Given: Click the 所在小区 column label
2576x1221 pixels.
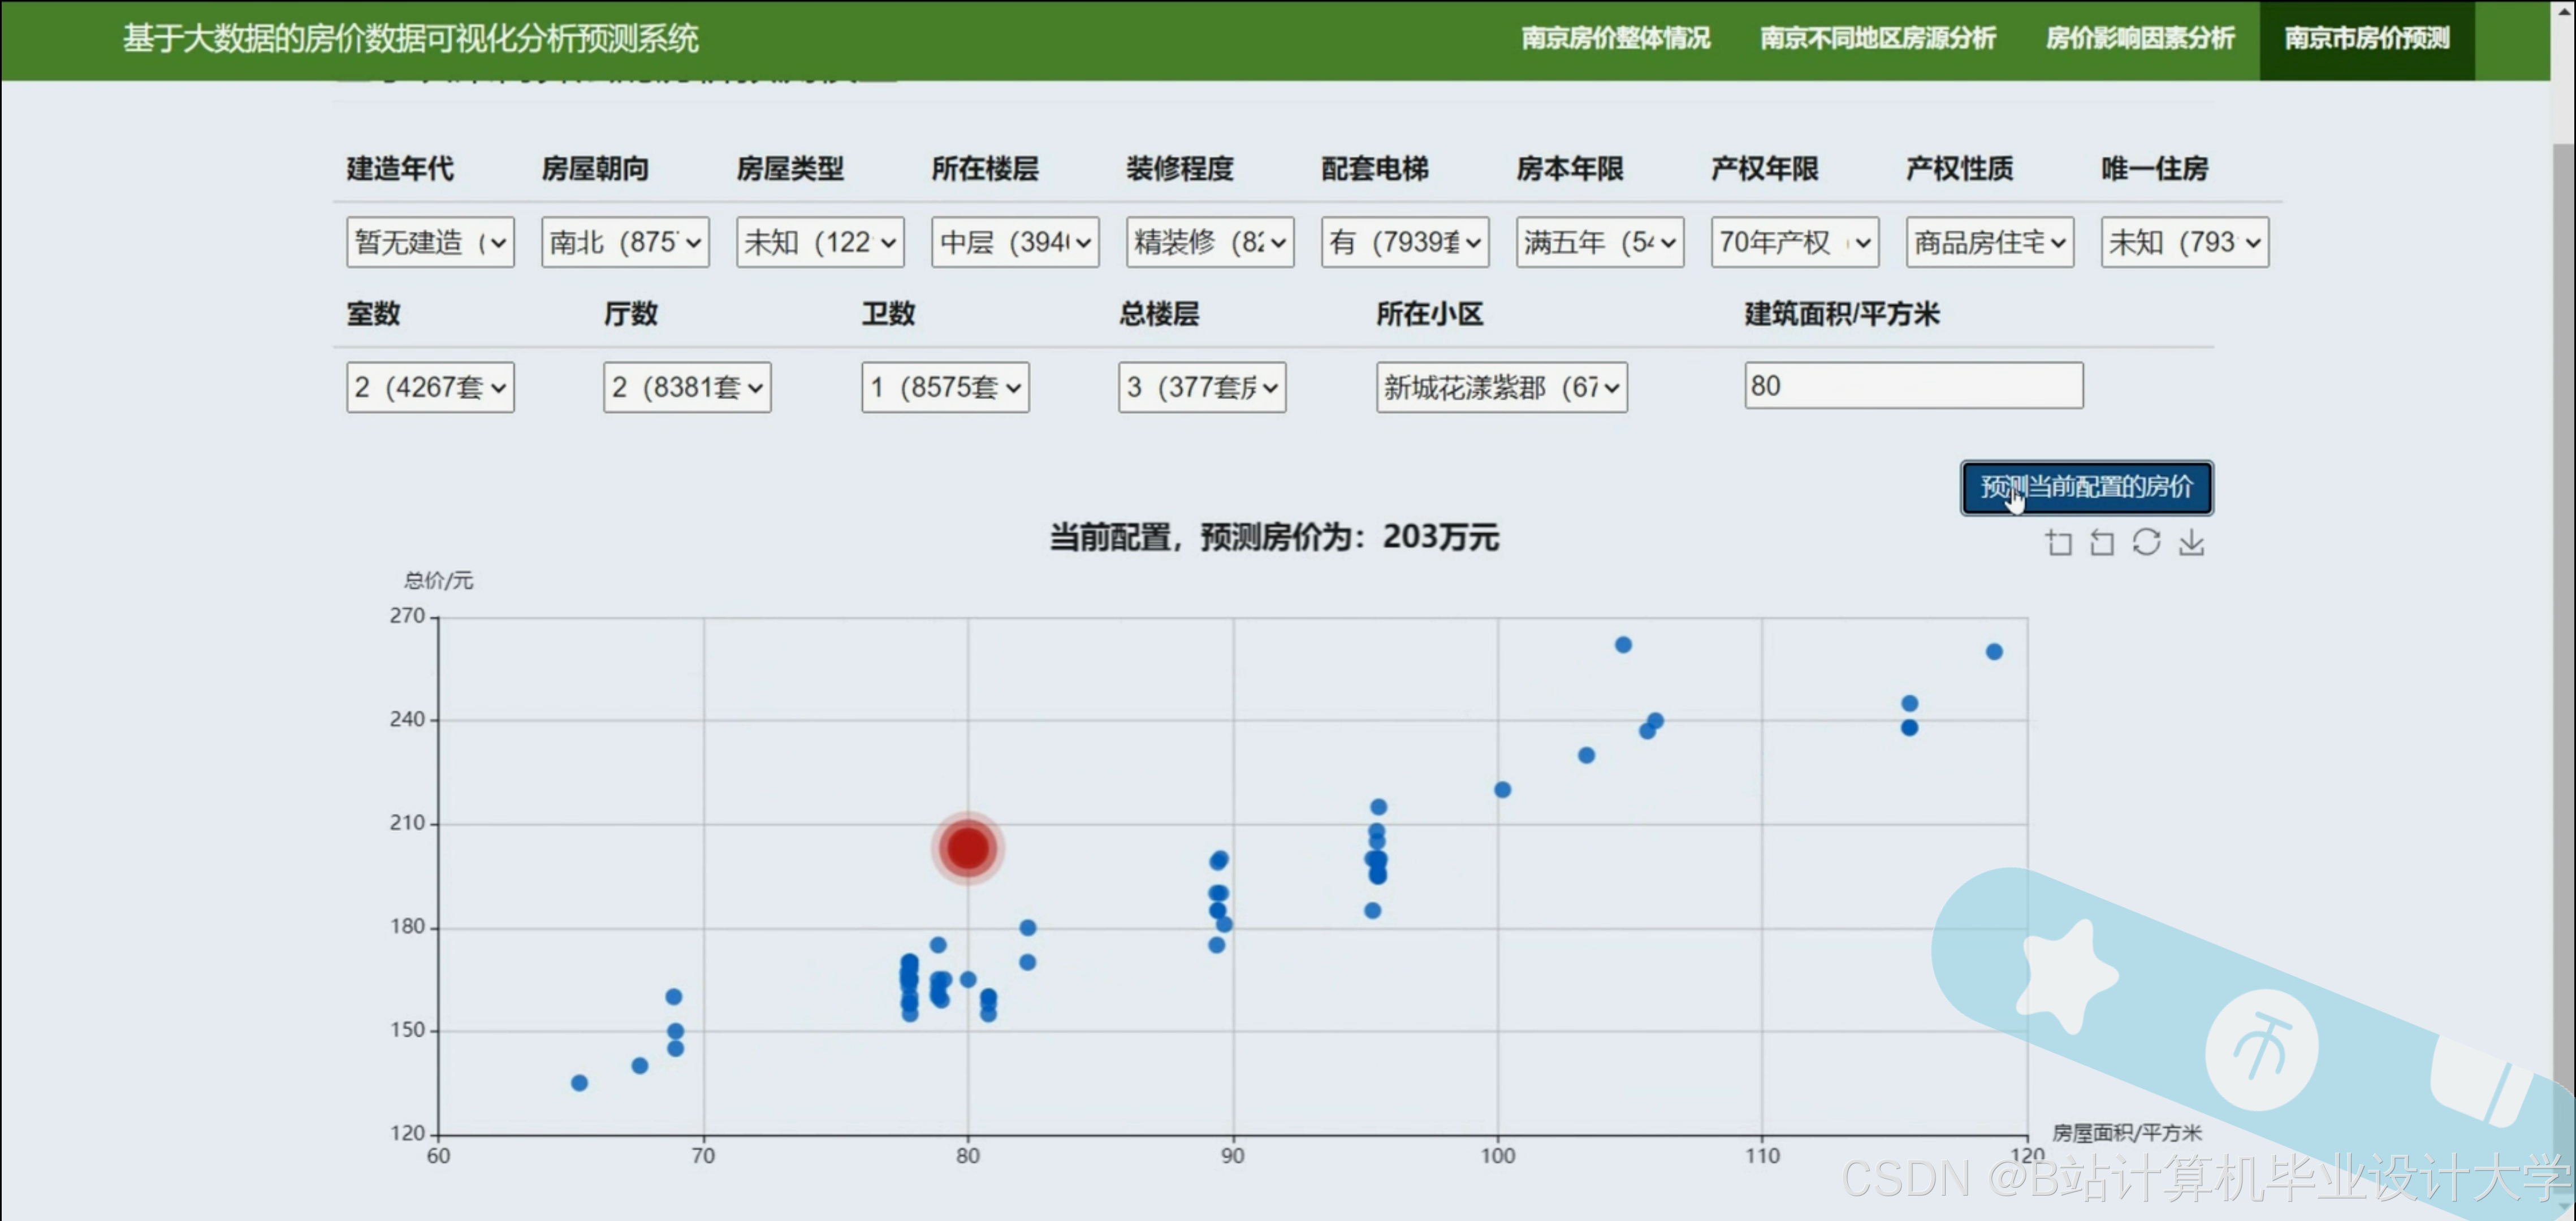Looking at the screenshot, I should click(x=1429, y=314).
